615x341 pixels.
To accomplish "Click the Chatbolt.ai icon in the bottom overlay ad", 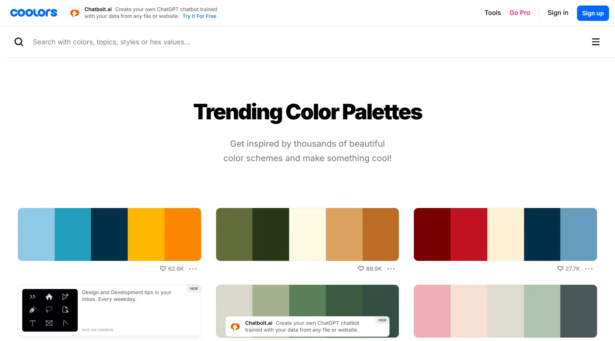I will [235, 326].
